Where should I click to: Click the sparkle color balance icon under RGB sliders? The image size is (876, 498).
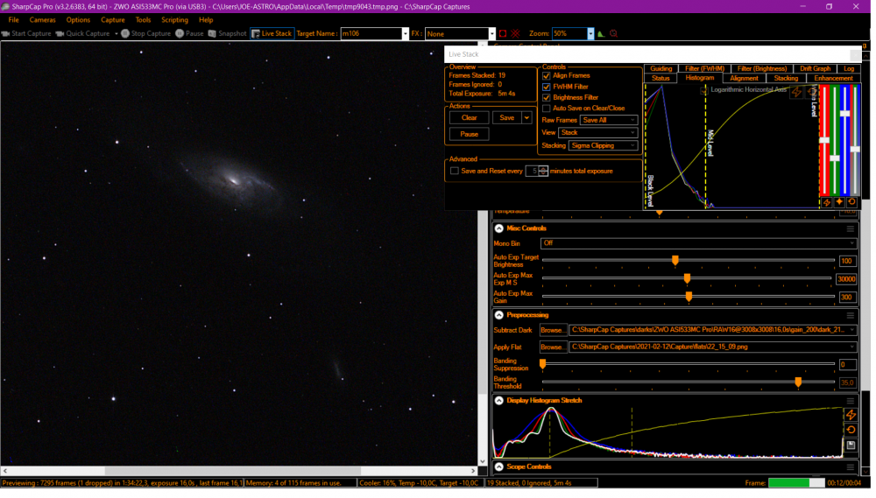(839, 202)
